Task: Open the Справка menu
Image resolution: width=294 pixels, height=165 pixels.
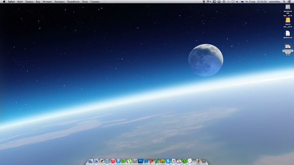Action: tap(95, 2)
